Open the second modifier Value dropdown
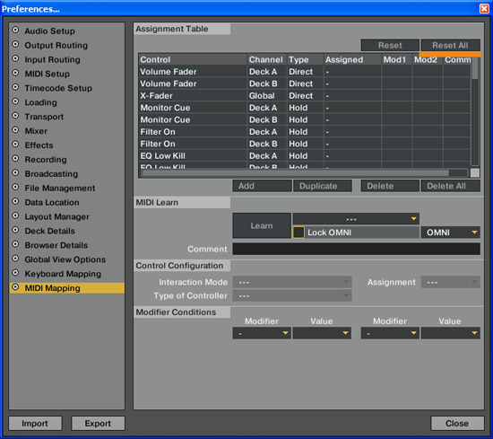The image size is (493, 439). (450, 333)
